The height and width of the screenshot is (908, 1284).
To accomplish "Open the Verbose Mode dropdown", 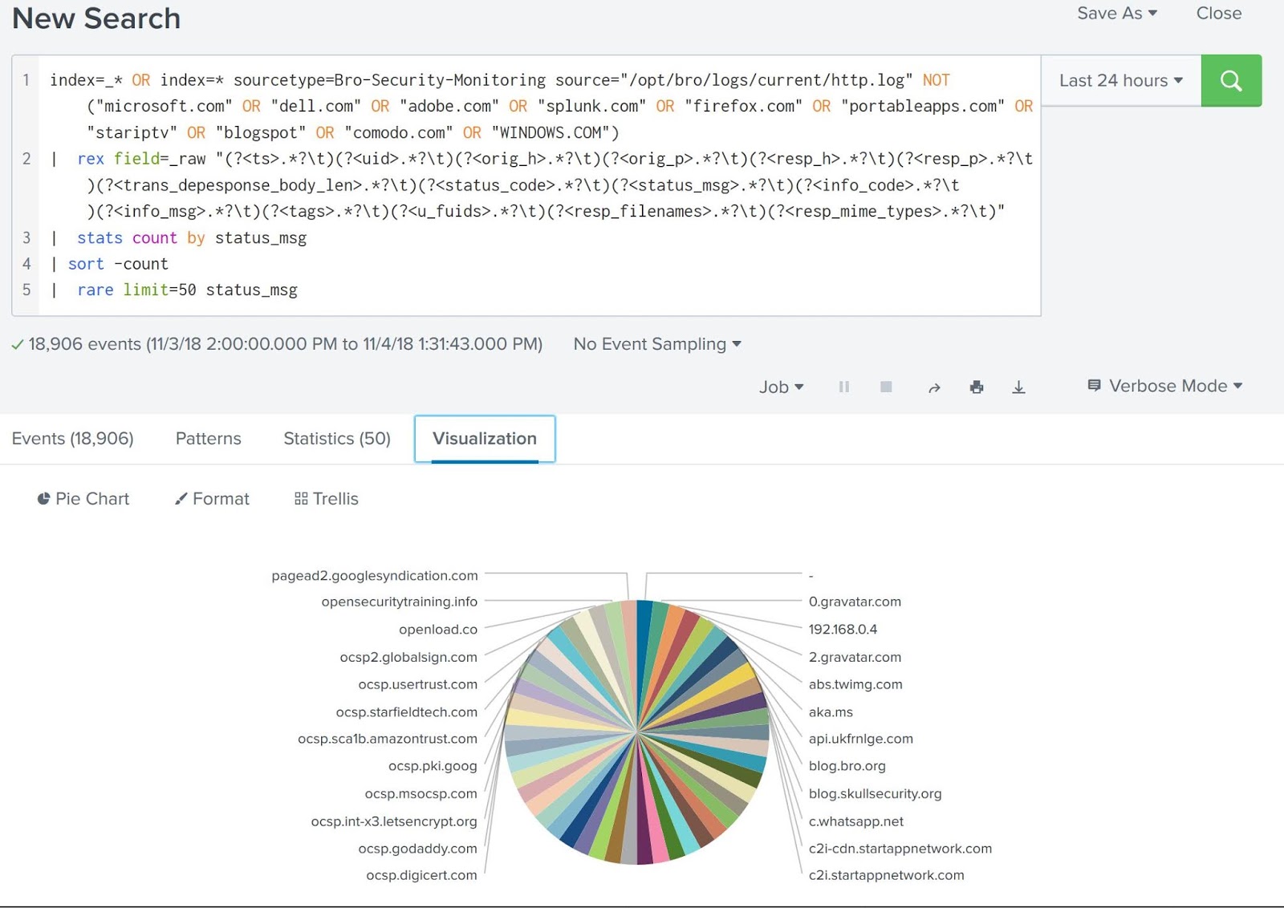I will (x=1163, y=386).
